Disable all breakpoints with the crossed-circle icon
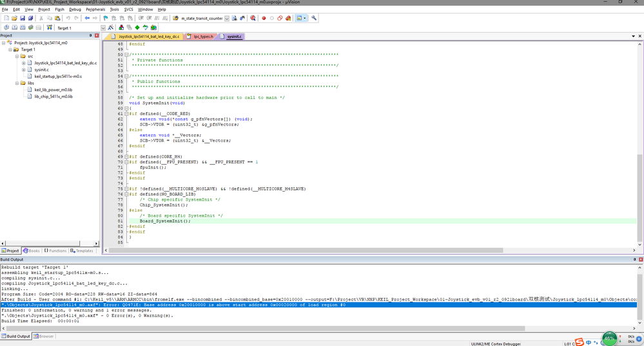Screen dimensions: 644x346 [280, 18]
